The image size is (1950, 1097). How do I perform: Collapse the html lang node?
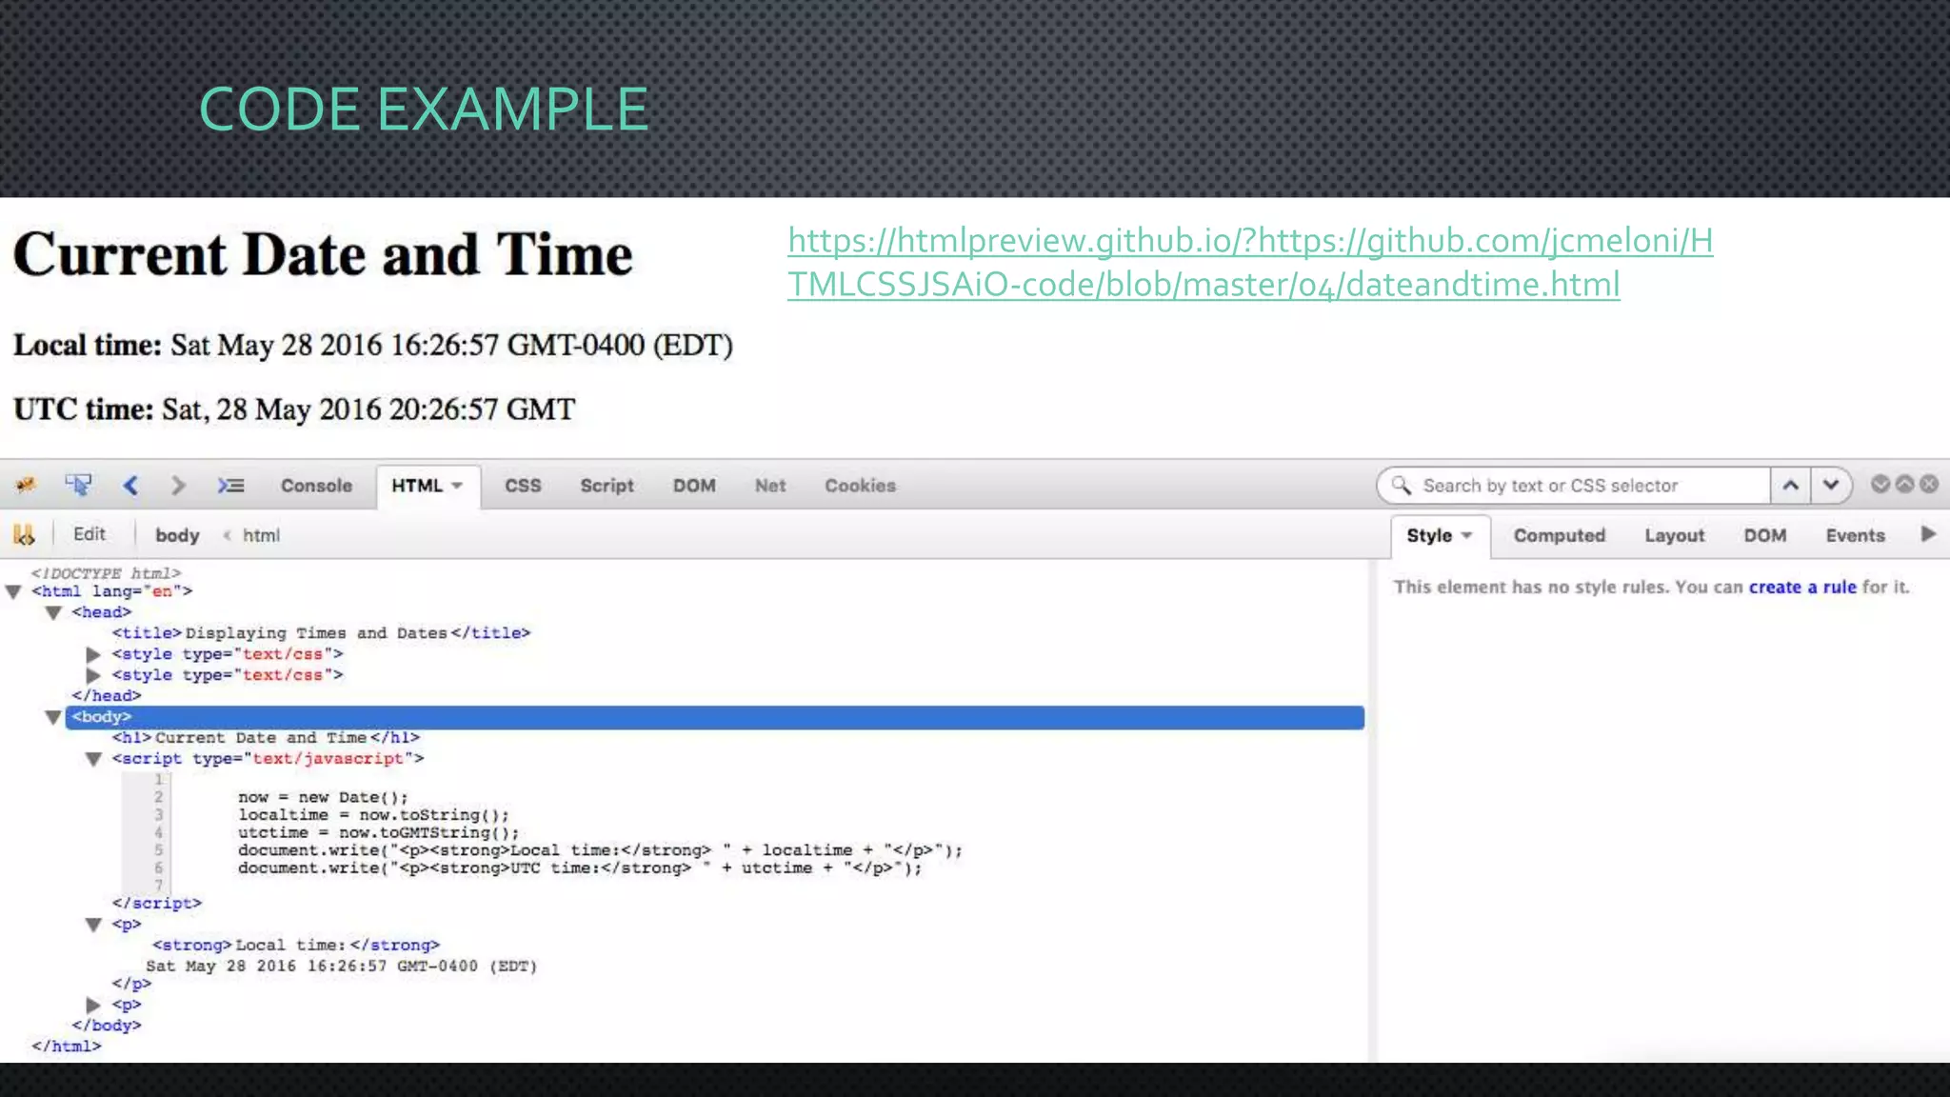[x=13, y=591]
